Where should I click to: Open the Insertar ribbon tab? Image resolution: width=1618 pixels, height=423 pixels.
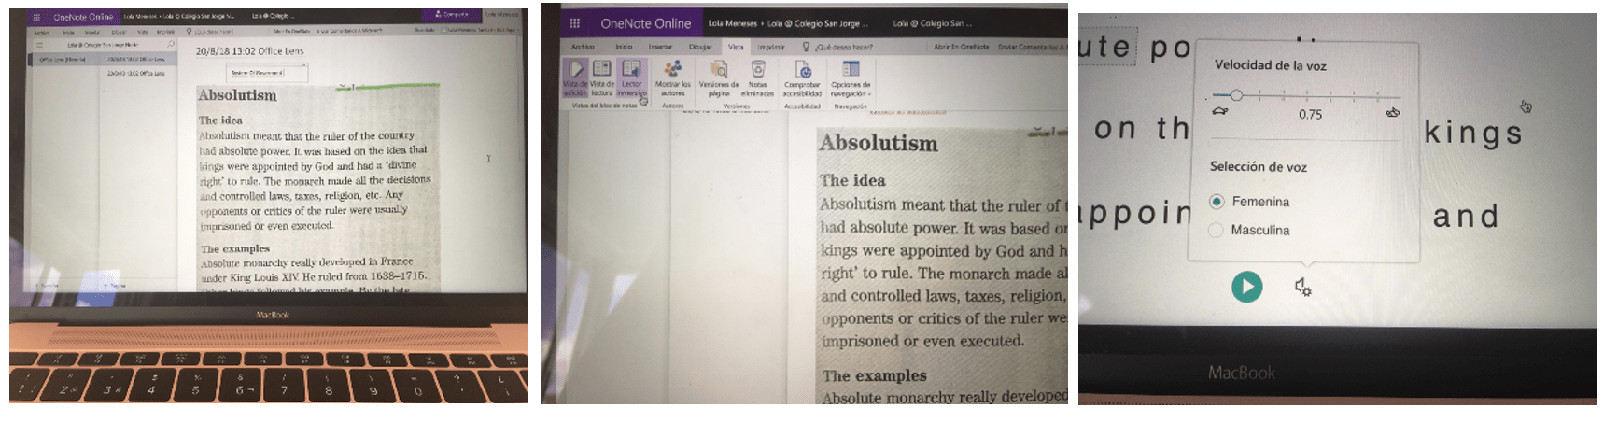(x=659, y=47)
